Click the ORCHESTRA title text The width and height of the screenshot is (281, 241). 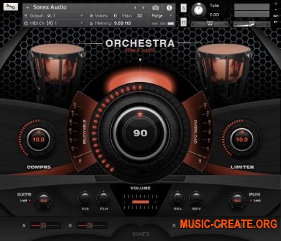point(140,44)
